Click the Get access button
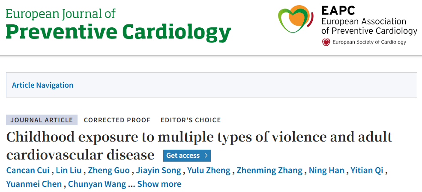The width and height of the screenshot is (422, 192). (x=187, y=156)
